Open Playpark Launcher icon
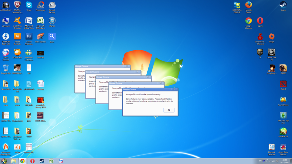This screenshot has height=164, width=292. [271, 149]
